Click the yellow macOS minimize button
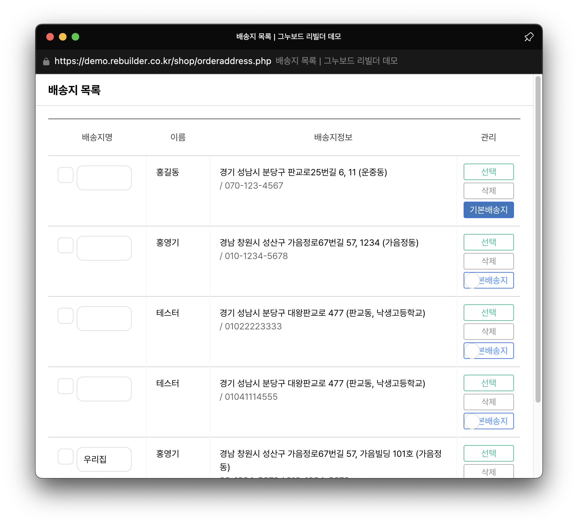This screenshot has height=525, width=578. pos(63,37)
